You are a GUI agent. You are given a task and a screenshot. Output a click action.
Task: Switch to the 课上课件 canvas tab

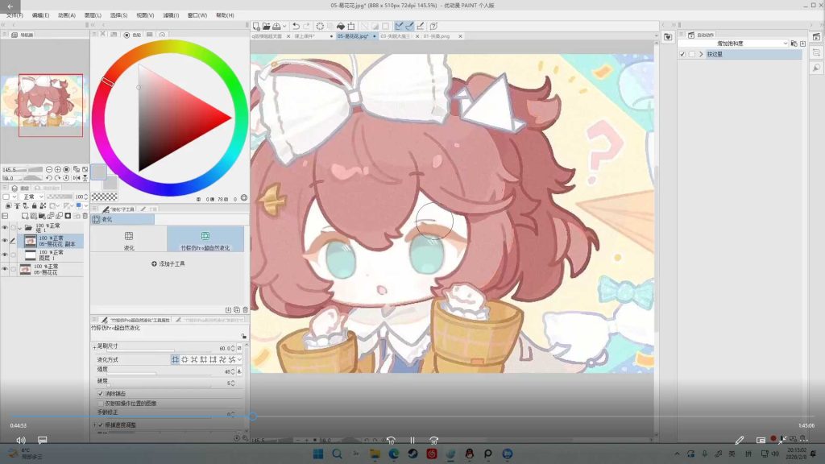[305, 36]
